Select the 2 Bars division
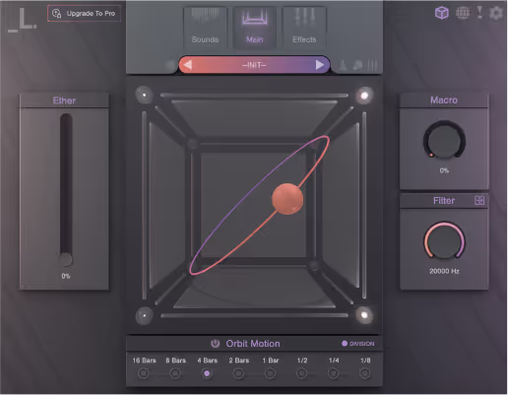 click(x=238, y=373)
